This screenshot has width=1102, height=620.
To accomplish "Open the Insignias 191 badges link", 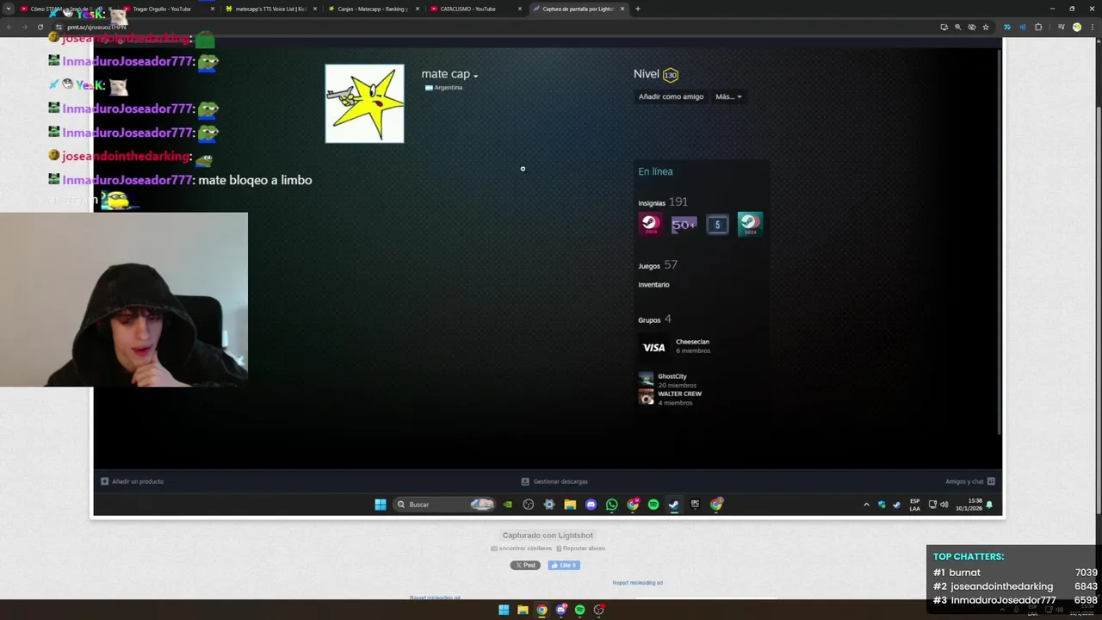I will 663,202.
